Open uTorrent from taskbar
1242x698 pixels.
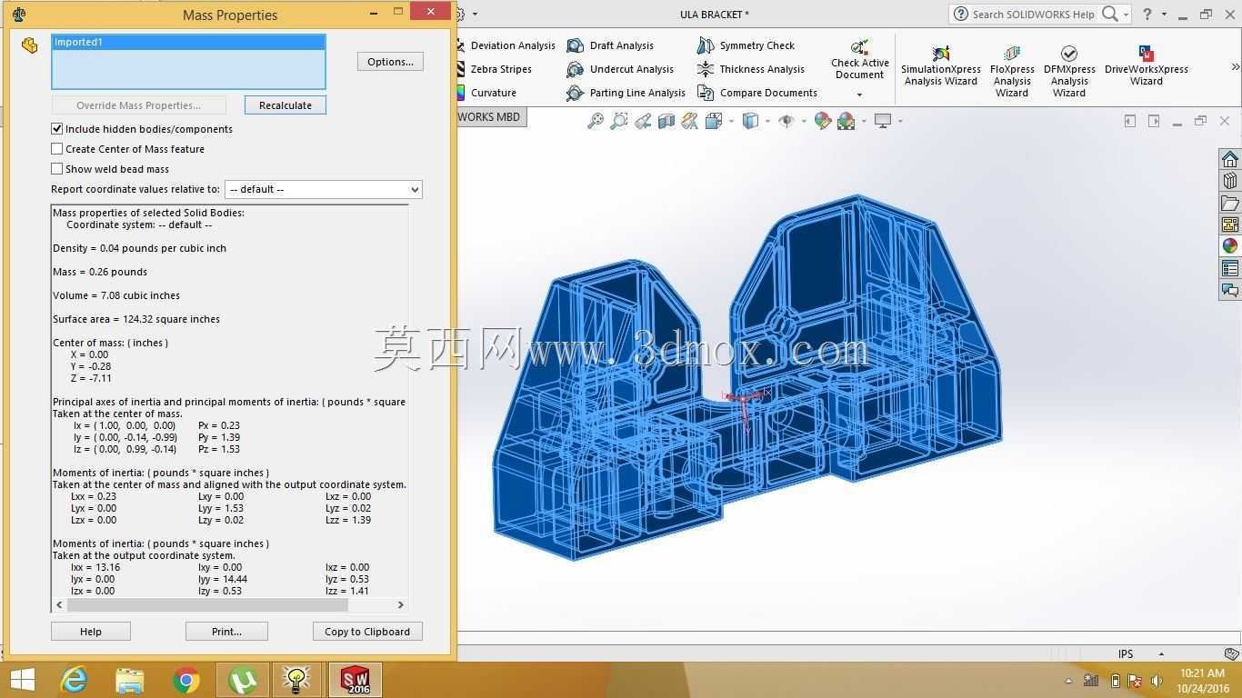(x=242, y=680)
